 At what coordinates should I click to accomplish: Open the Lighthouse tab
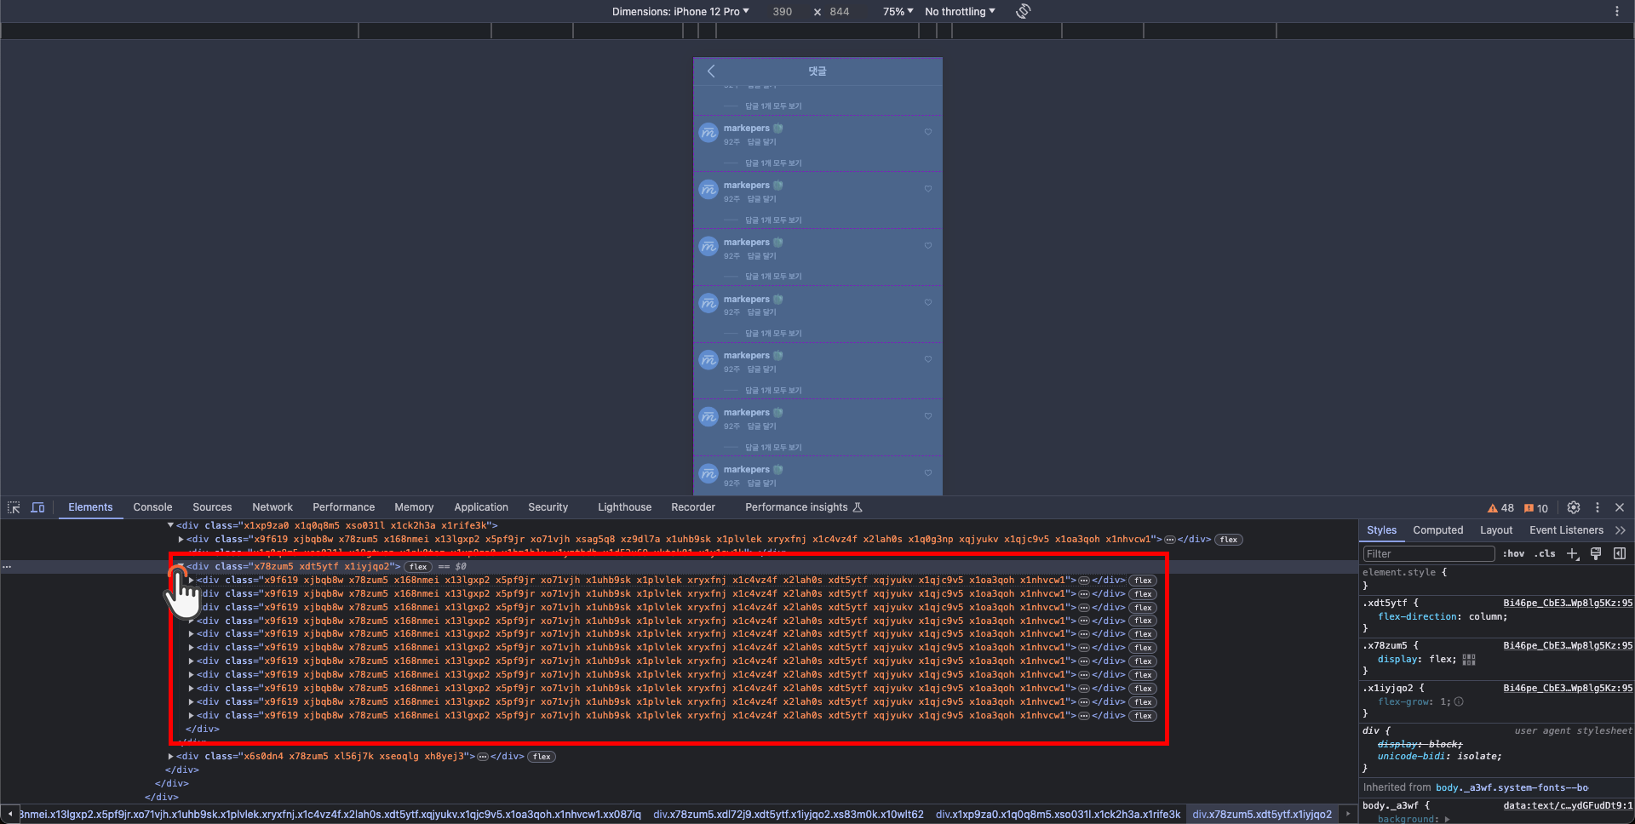tap(624, 507)
